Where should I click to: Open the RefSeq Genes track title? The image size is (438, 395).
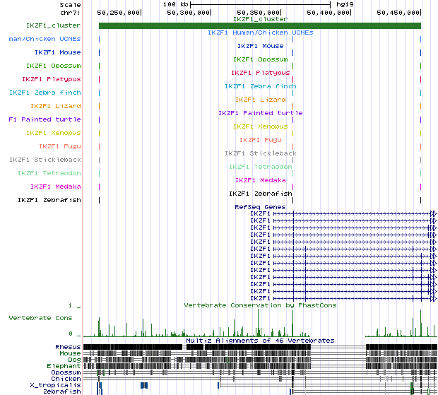(x=260, y=207)
